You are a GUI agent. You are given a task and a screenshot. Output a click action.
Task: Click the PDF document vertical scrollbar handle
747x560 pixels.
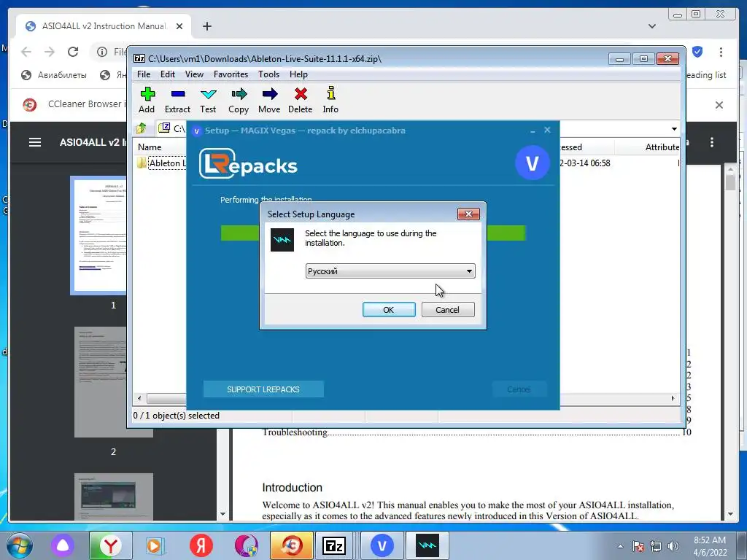coord(730,183)
